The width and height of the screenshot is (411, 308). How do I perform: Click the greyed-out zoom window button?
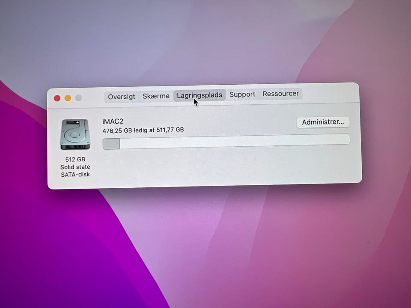click(78, 98)
